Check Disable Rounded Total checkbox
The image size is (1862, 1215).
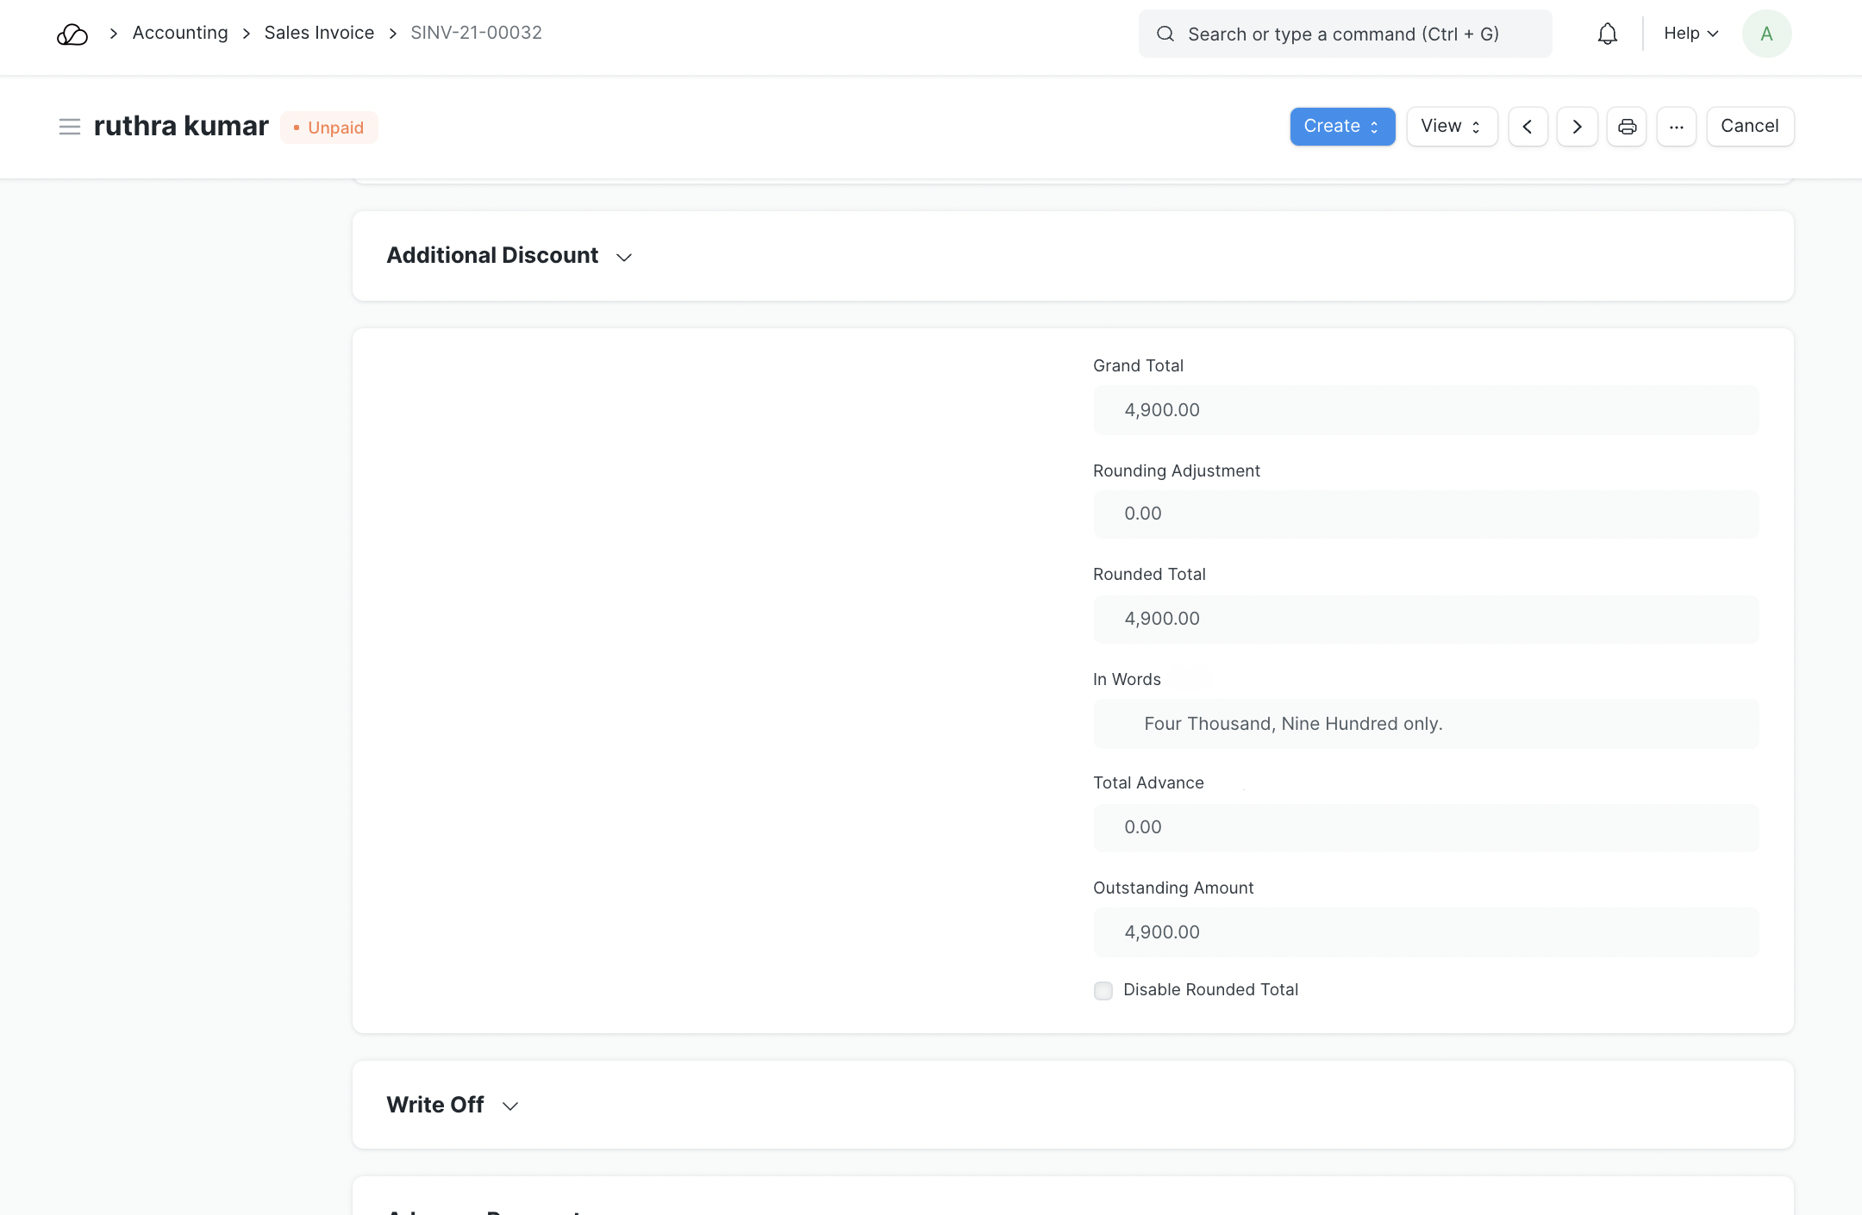[x=1103, y=990]
